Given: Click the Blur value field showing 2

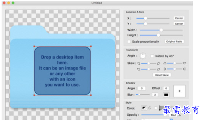Looking at the screenshot, I should point(155,95).
